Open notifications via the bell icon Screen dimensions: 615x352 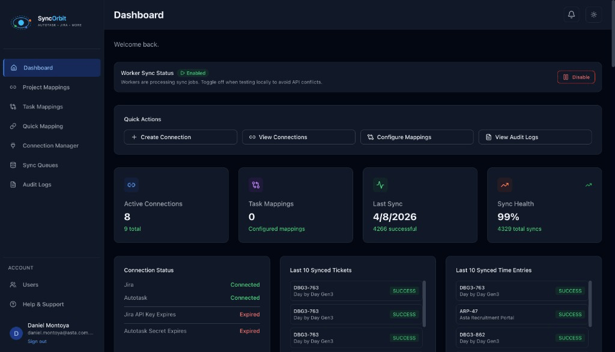571,14
